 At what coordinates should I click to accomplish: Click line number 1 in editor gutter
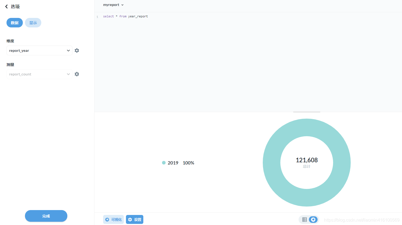point(97,17)
